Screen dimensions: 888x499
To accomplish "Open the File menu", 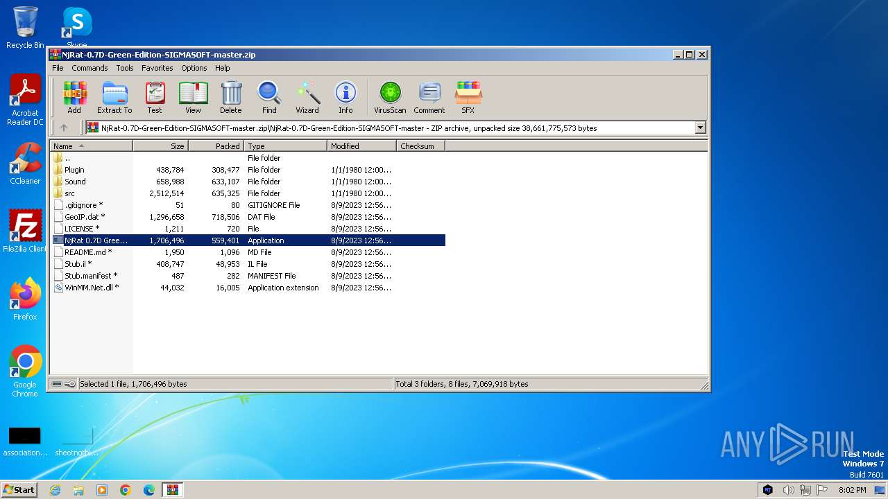I will (58, 68).
